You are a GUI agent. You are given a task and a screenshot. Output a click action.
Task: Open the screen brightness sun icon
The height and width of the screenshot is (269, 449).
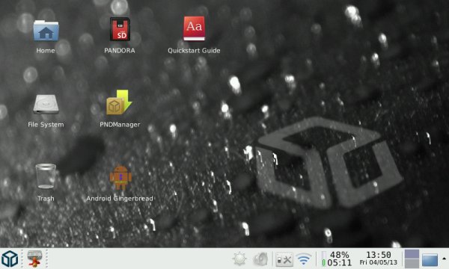pyautogui.click(x=239, y=259)
